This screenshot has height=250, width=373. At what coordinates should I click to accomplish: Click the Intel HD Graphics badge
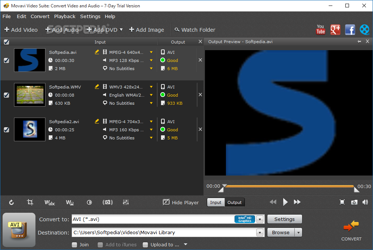(245, 219)
